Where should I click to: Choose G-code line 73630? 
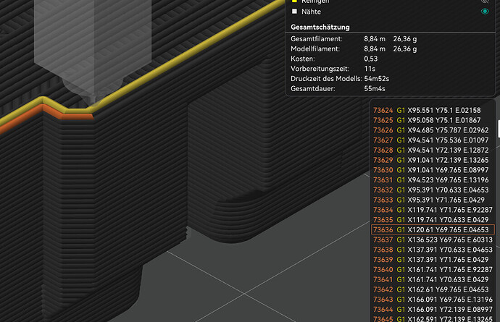point(432,170)
